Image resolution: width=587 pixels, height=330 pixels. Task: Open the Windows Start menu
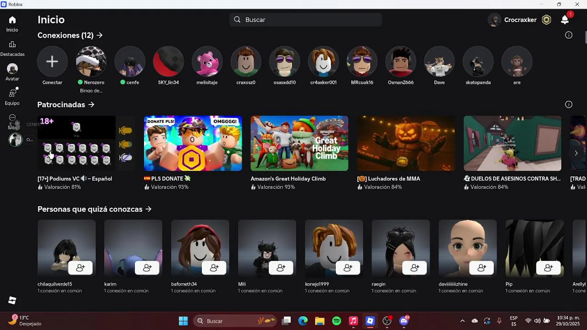tap(183, 321)
